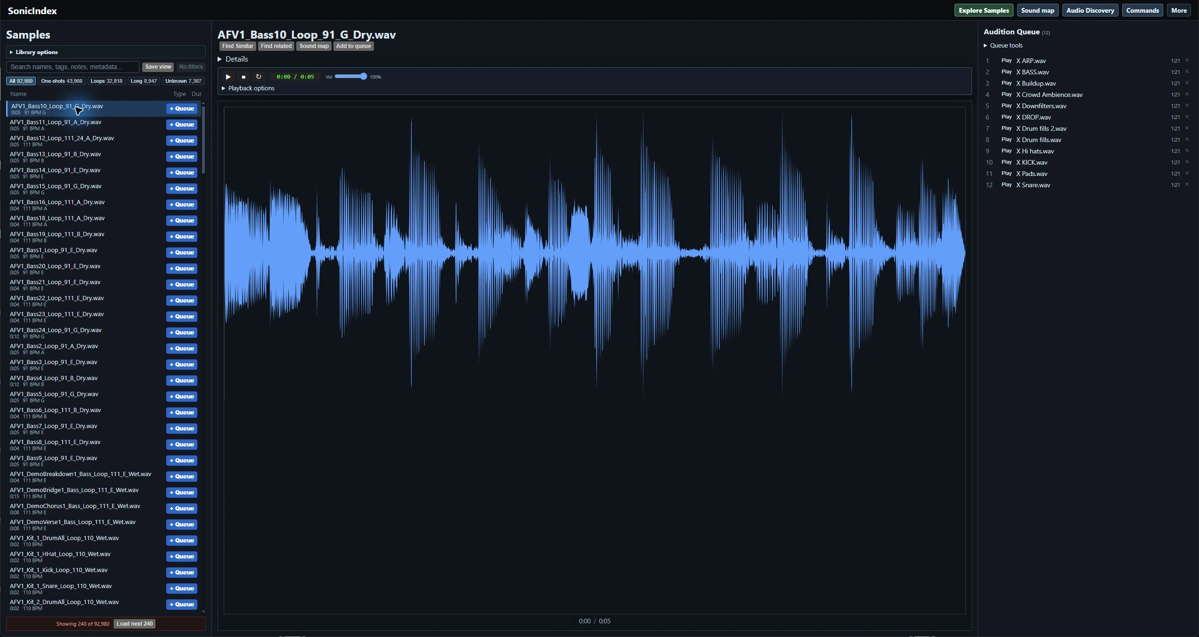Queue AFV1_Bass13_Loop_91_B_Dry.wav
This screenshot has width=1199, height=637.
click(182, 157)
